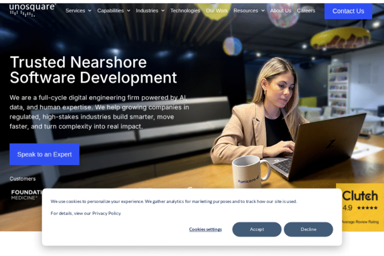Screen dimensions: 384x256
Task: Open Our Work in navigation
Action: point(216,10)
